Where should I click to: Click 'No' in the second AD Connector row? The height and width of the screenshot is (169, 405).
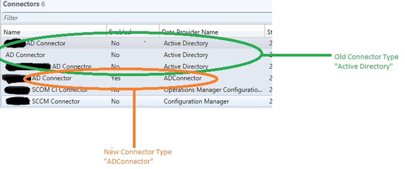click(115, 55)
